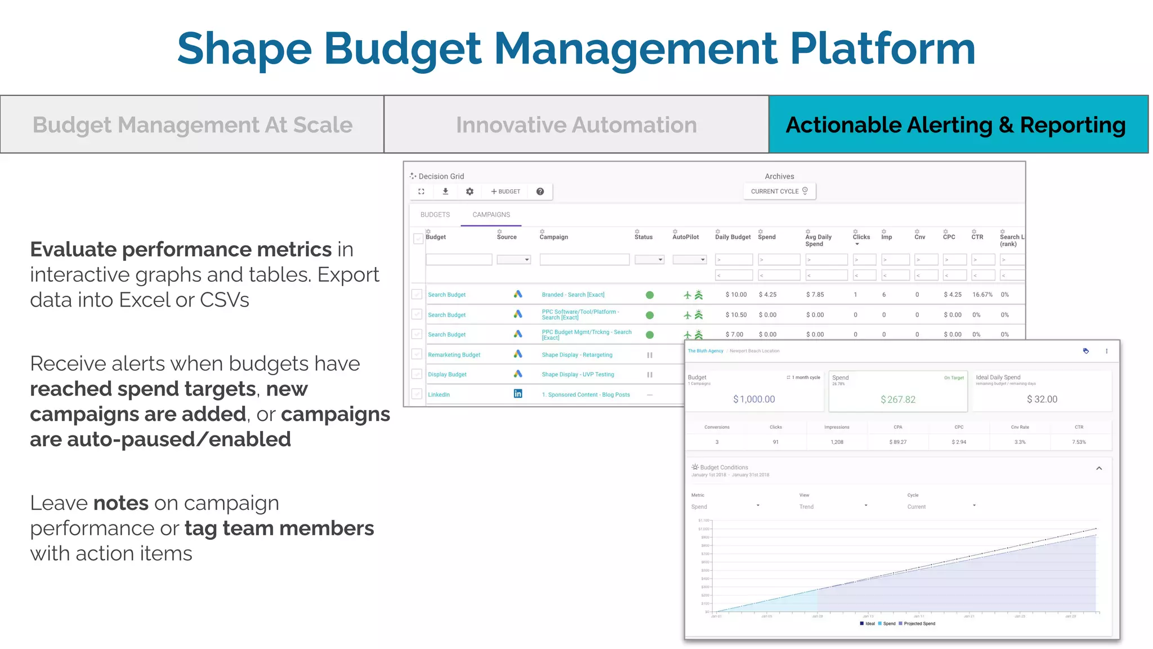Check the LinkedIn row checkbox
Image resolution: width=1153 pixels, height=649 pixels.
[417, 394]
